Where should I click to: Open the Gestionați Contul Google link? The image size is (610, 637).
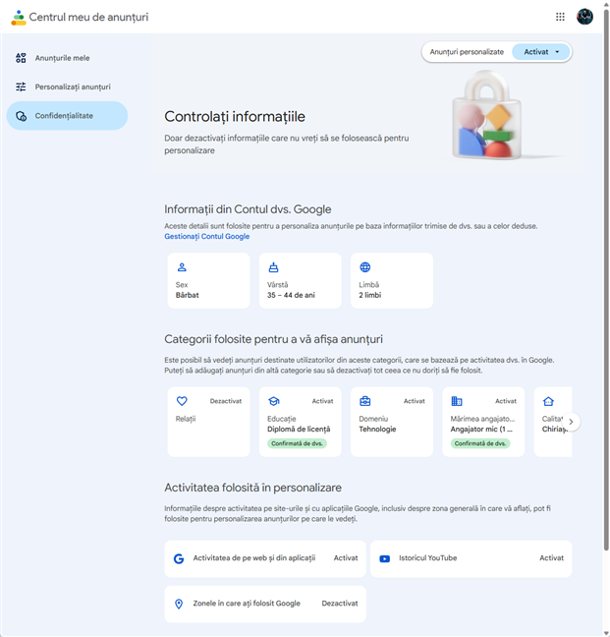click(x=206, y=237)
